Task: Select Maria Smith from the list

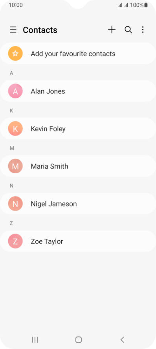Action: [78, 166]
